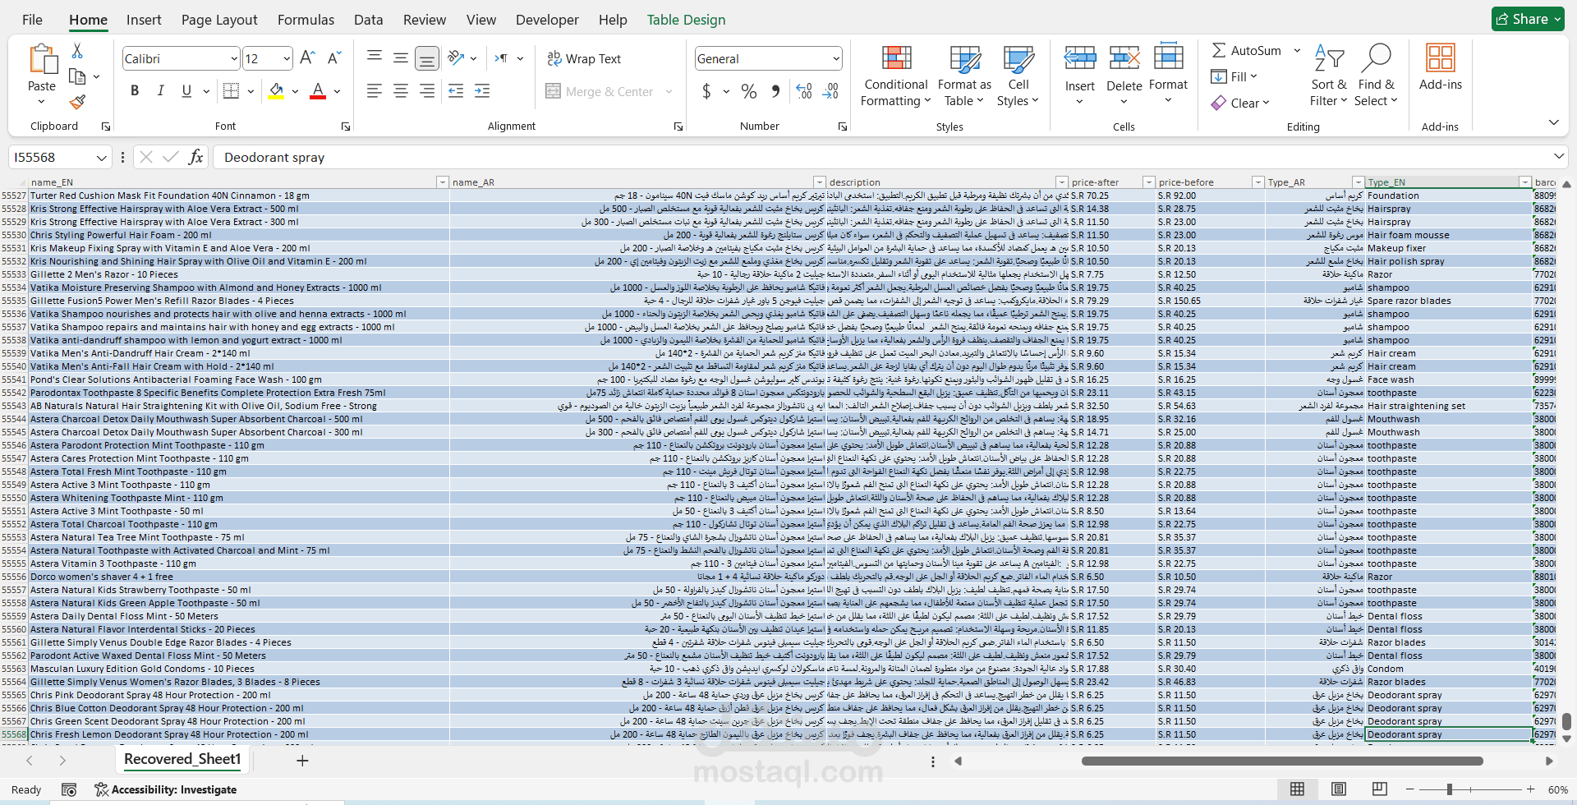The width and height of the screenshot is (1577, 805).
Task: Click Accessibility: Investigate in status bar
Action: (x=165, y=789)
